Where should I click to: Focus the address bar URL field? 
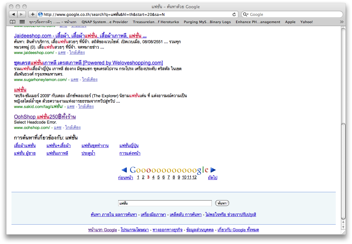(x=137, y=14)
